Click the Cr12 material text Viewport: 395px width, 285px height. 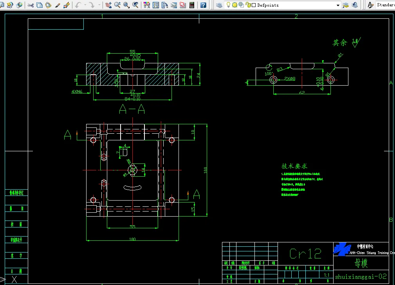[305, 254]
